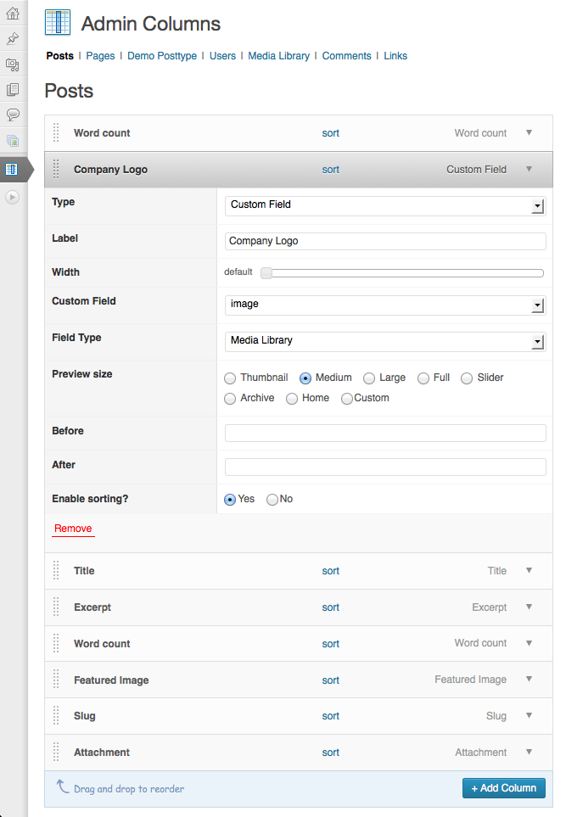
Task: Open the Pages icon in sidebar
Action: (13, 90)
